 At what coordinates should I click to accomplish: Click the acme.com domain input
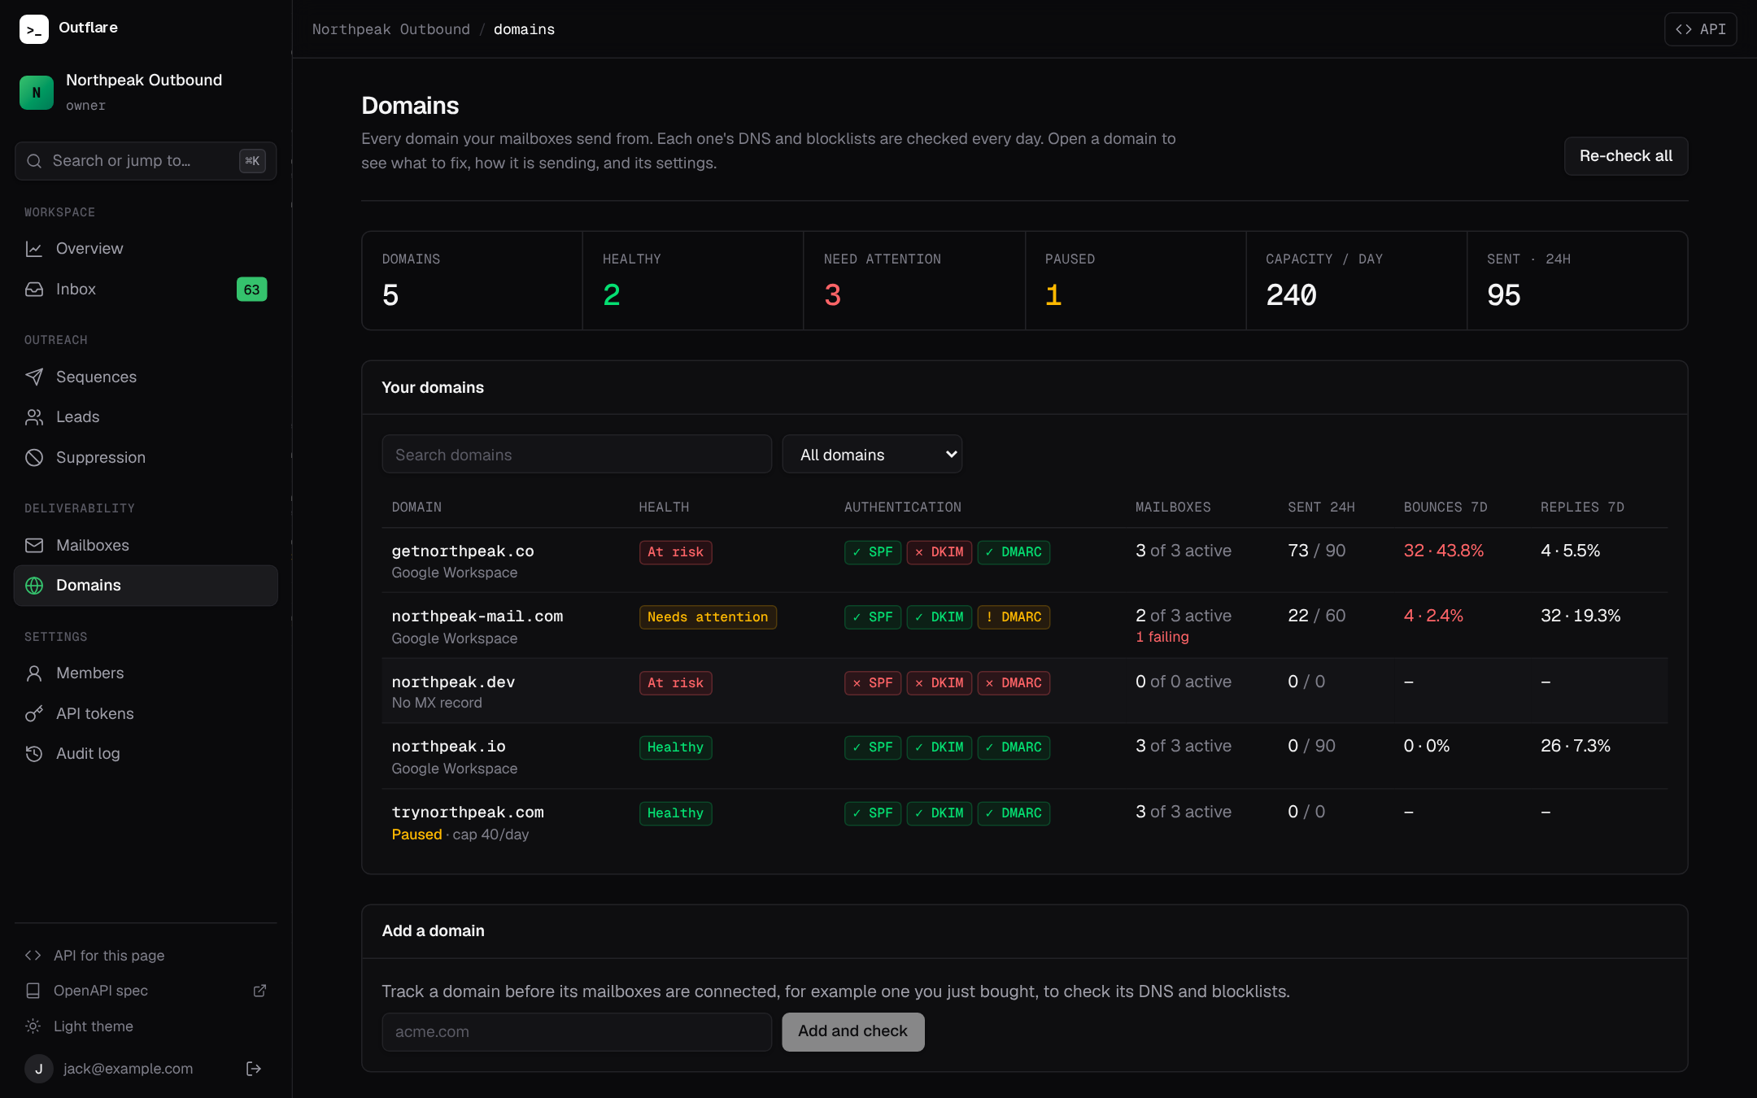577,1032
